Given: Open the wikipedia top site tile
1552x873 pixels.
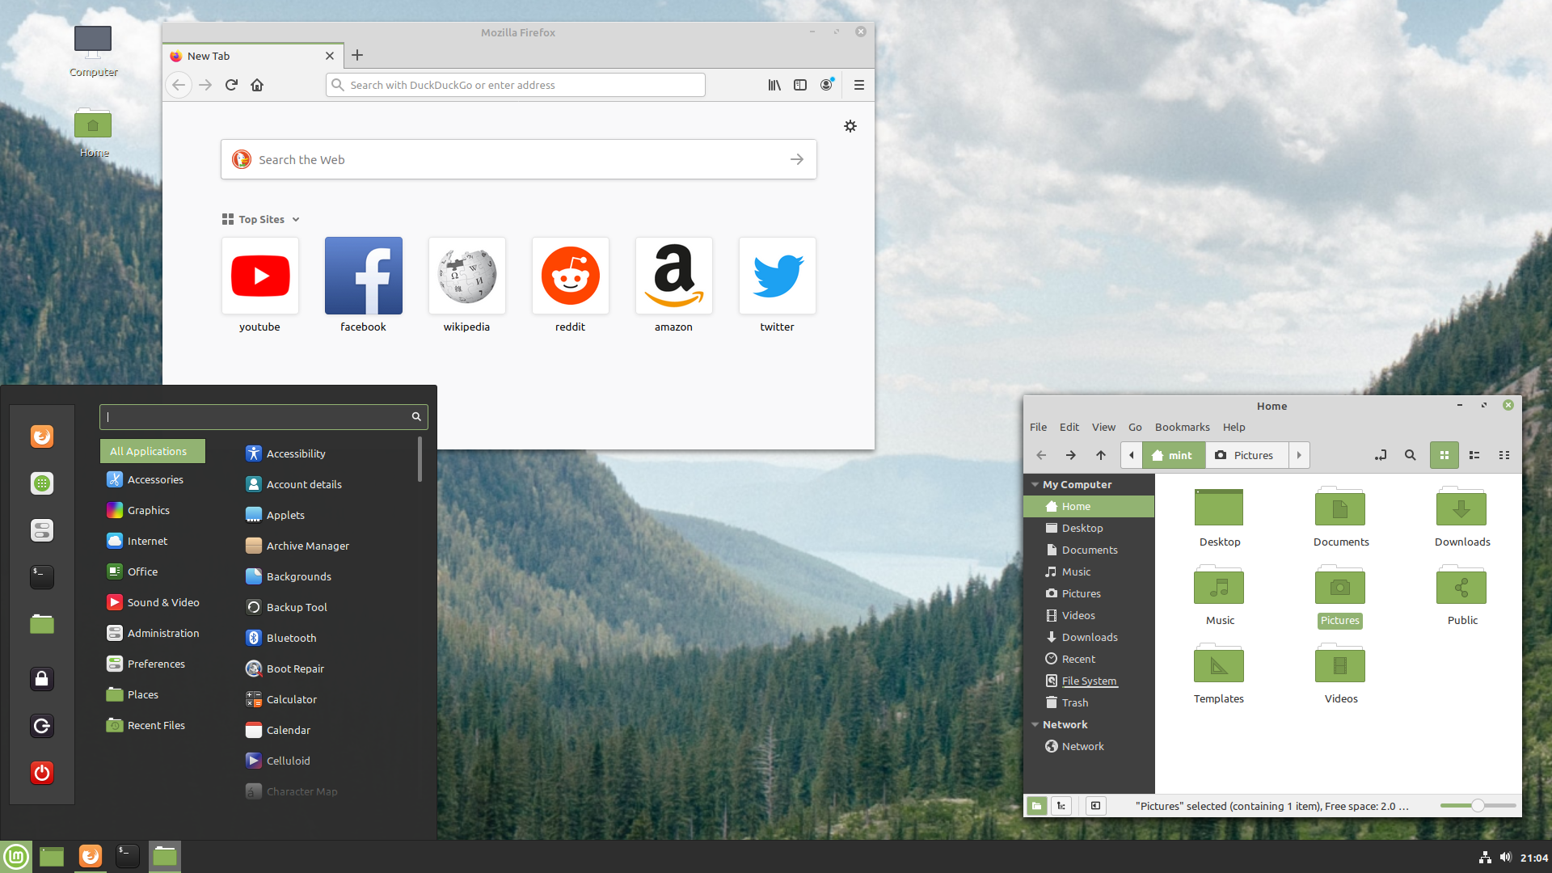Looking at the screenshot, I should (x=466, y=276).
